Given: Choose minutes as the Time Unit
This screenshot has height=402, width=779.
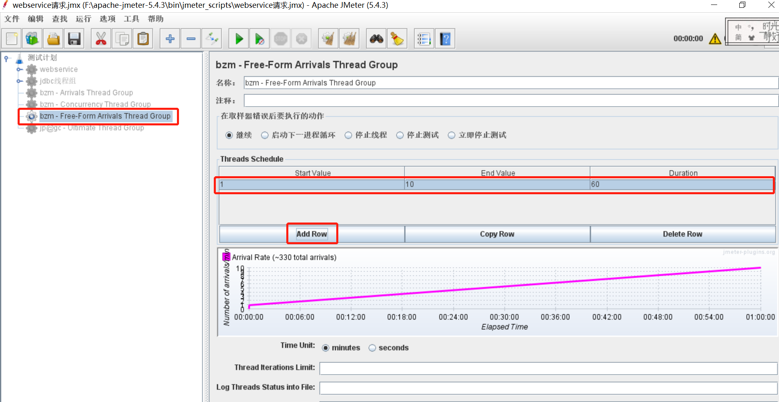Looking at the screenshot, I should (x=326, y=348).
